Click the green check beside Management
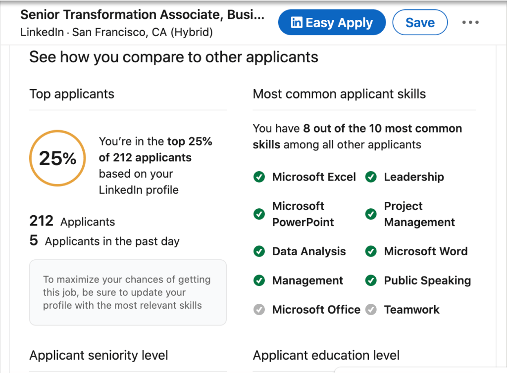 (x=259, y=280)
